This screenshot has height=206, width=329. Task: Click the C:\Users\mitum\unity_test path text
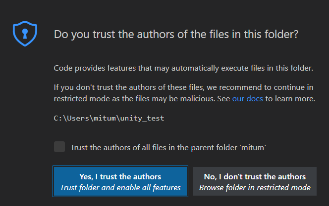tap(109, 118)
